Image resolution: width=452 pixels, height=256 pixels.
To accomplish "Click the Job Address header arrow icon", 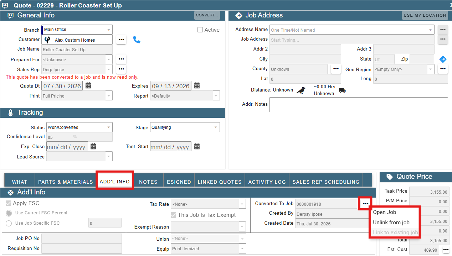I will (238, 15).
